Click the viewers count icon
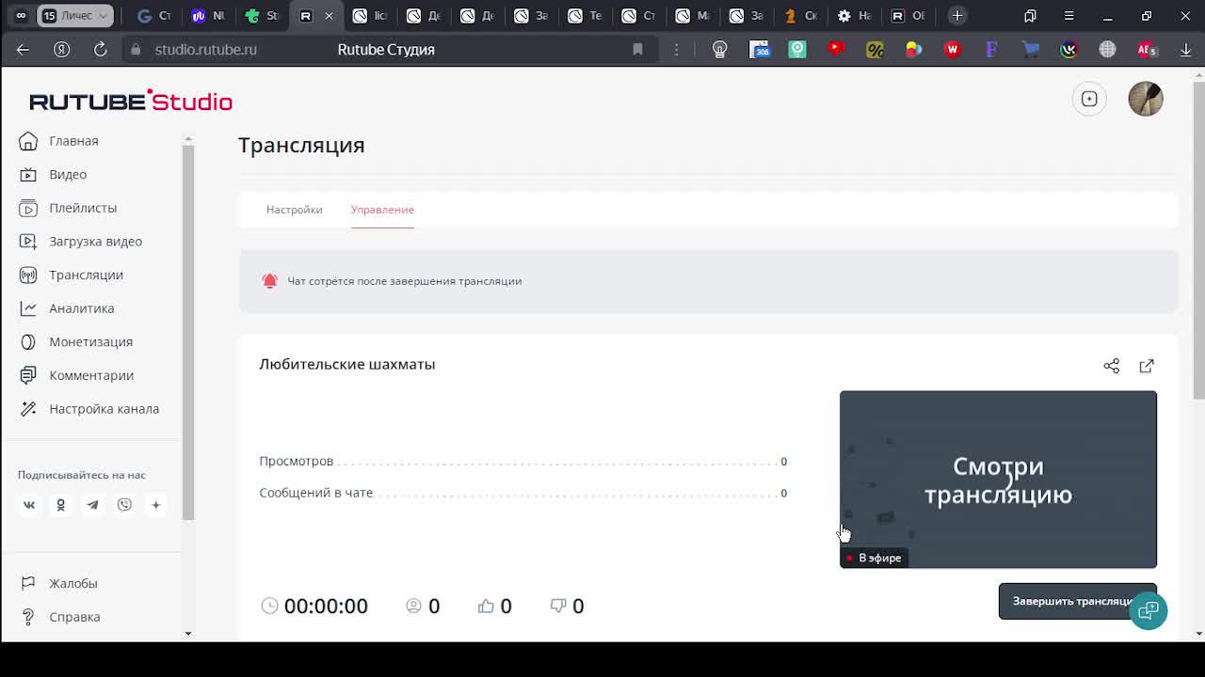This screenshot has width=1205, height=677. pyautogui.click(x=413, y=606)
